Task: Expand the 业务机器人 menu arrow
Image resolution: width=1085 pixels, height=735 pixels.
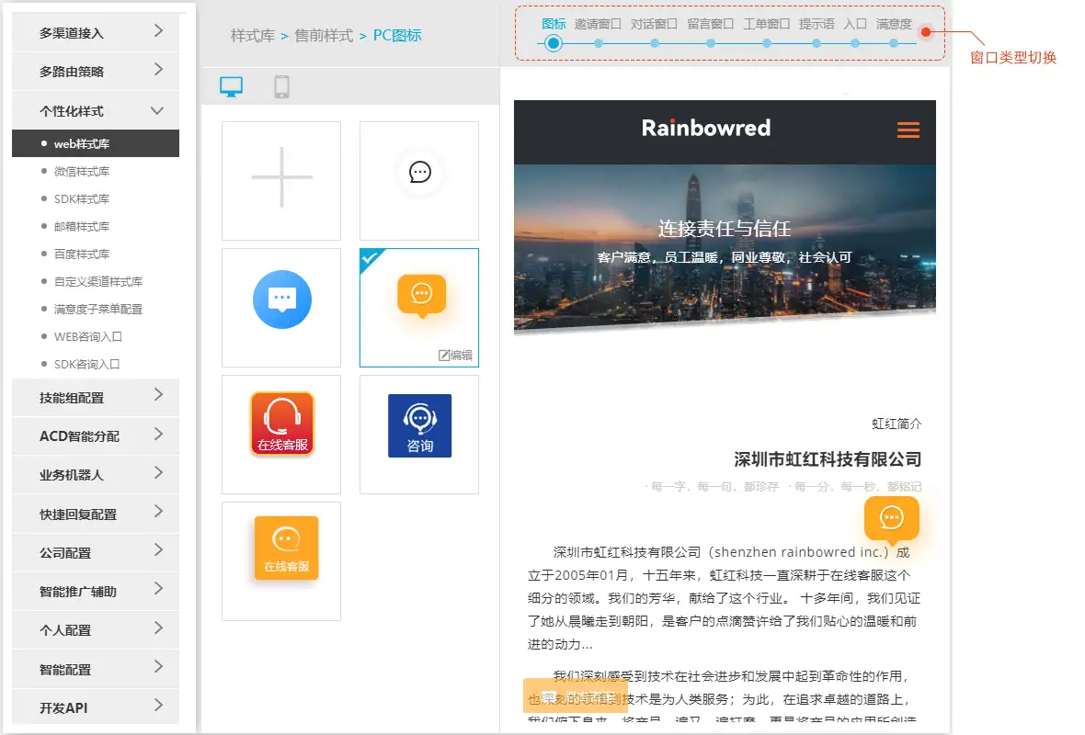Action: pyautogui.click(x=158, y=473)
